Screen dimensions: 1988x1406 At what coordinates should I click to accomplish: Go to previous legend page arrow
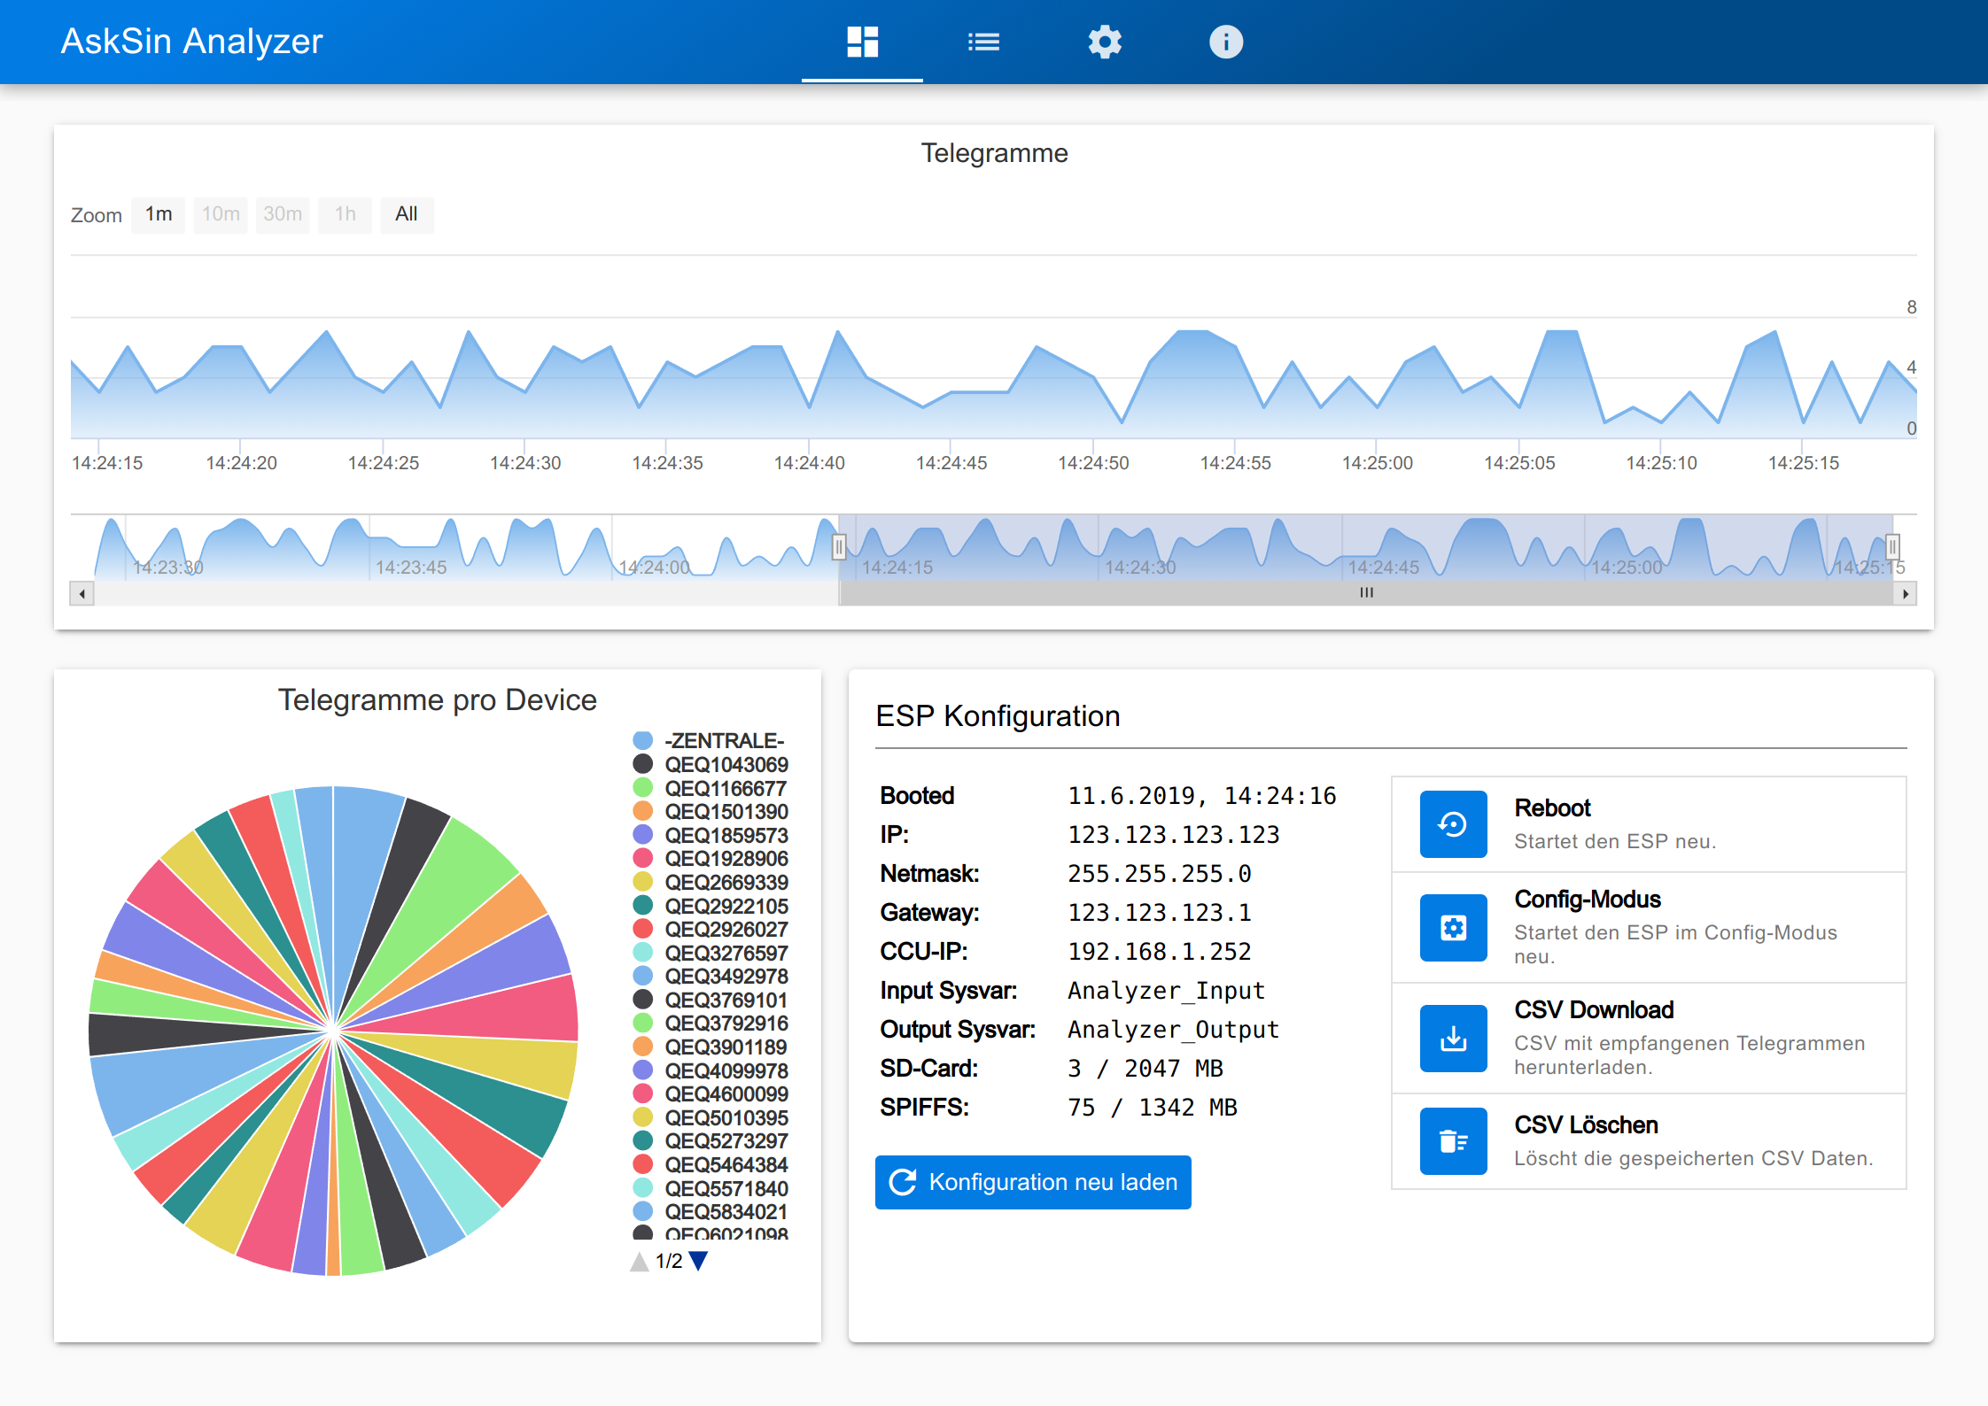[639, 1261]
